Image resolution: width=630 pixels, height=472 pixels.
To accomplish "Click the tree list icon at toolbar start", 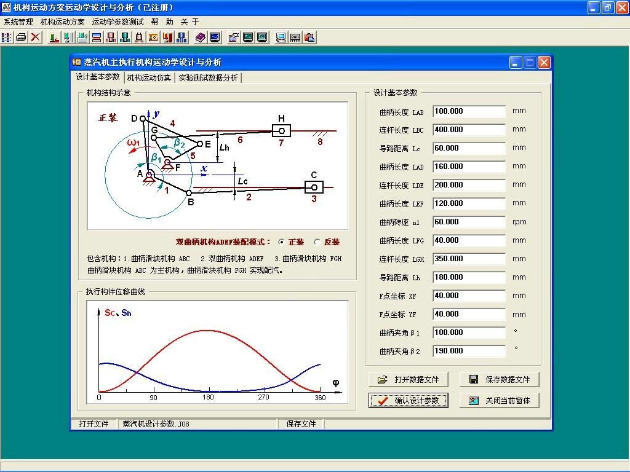I will point(7,37).
